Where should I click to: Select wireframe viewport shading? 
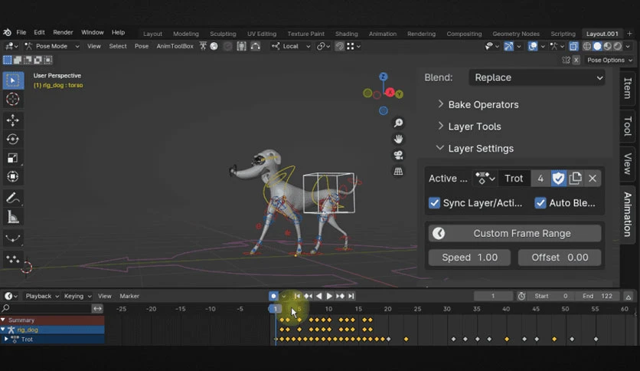point(587,46)
